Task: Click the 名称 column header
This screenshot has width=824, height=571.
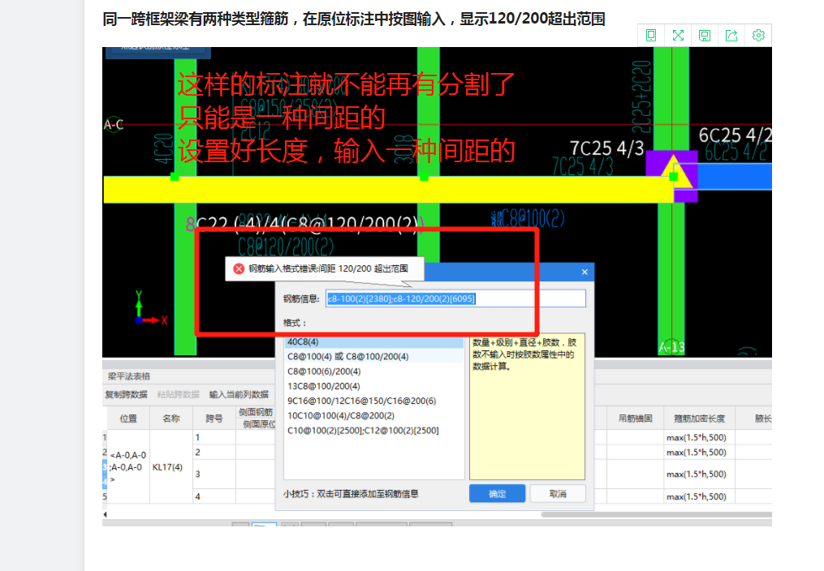Action: point(171,419)
